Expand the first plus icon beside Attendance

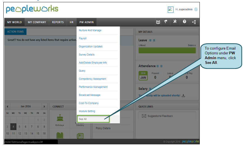[x=158, y=66]
